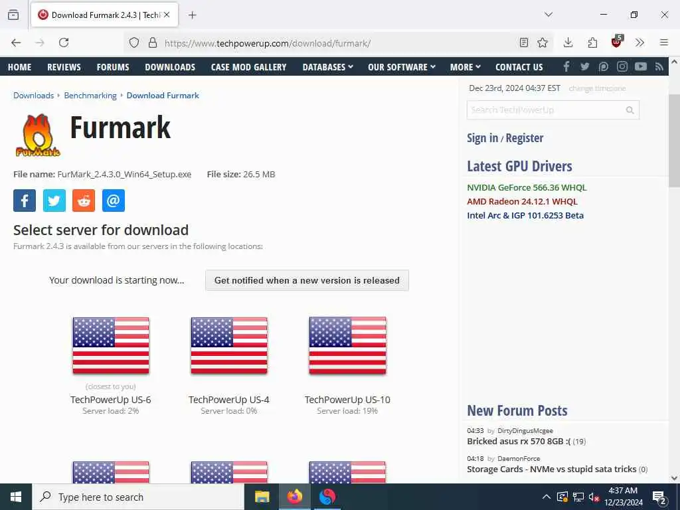The width and height of the screenshot is (680, 510).
Task: Open Intel Arc & IGP 101.6253 Beta link
Action: point(525,215)
